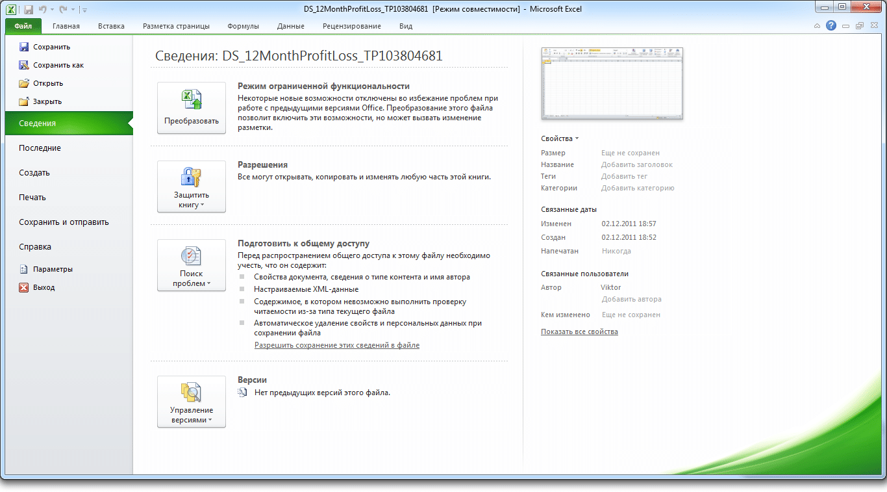The height and width of the screenshot is (492, 887).
Task: Click the Сохранить как icon
Action: click(24, 65)
